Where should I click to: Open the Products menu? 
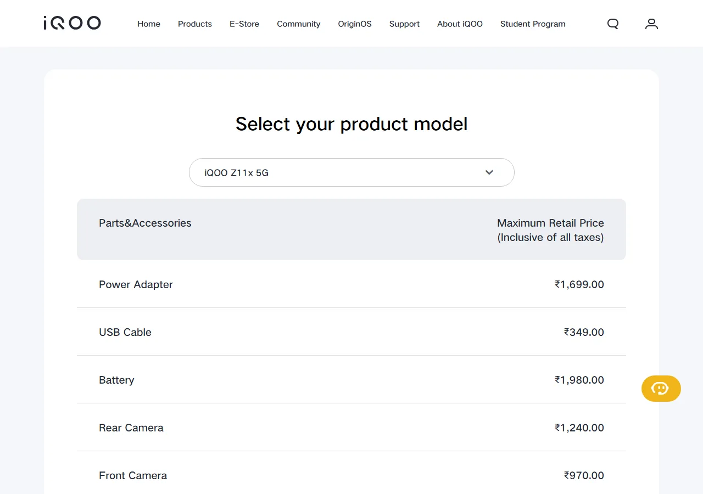195,24
